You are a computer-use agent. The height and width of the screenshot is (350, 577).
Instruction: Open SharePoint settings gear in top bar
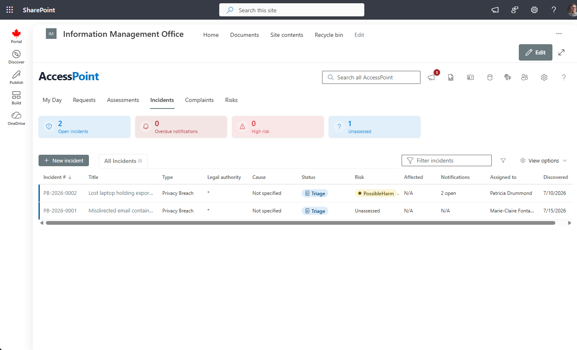[x=534, y=10]
